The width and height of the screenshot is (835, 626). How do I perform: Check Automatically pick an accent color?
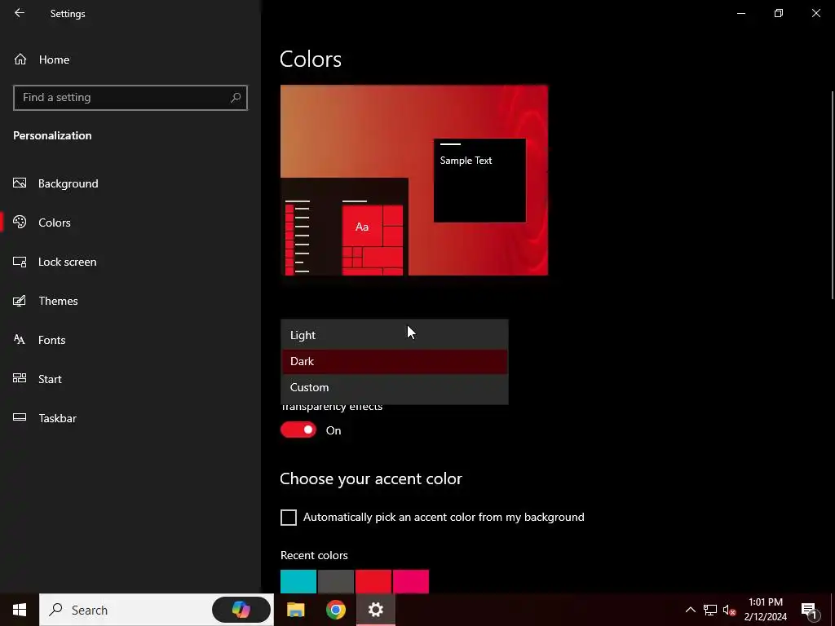[x=289, y=518]
